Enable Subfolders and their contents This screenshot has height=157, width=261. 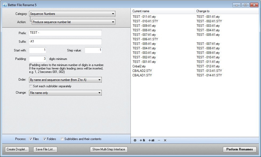62,139
